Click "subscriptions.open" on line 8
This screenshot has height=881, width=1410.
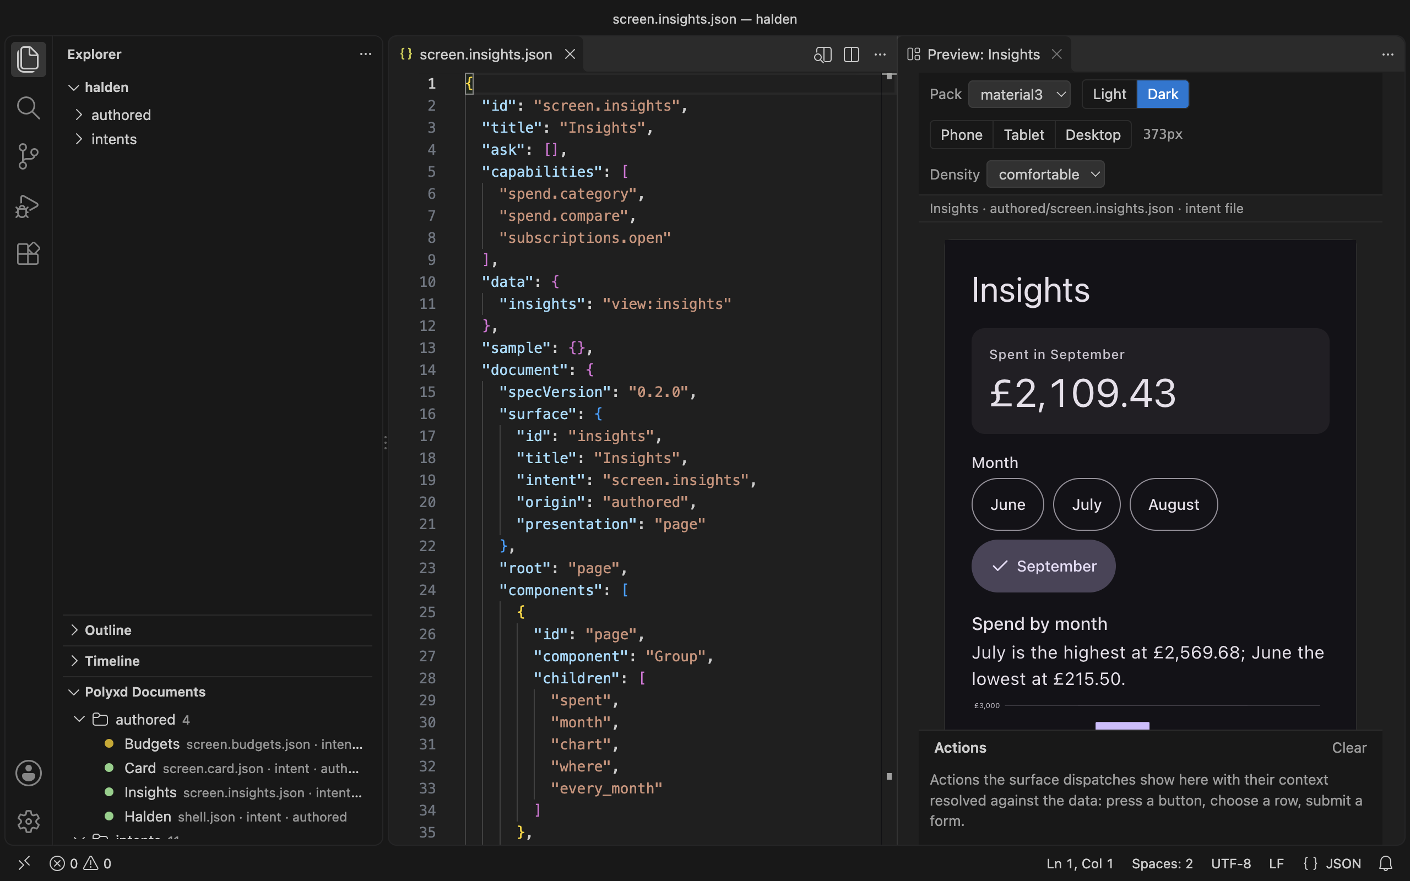(584, 238)
